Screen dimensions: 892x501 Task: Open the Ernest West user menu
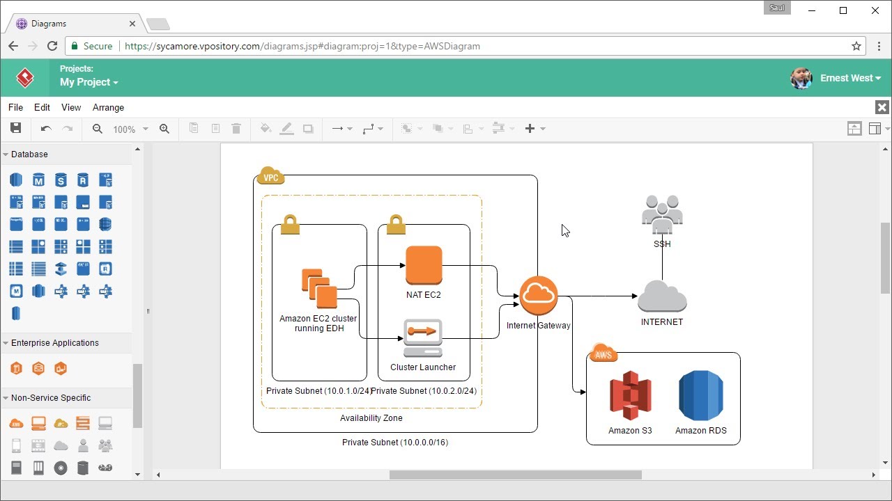(851, 78)
